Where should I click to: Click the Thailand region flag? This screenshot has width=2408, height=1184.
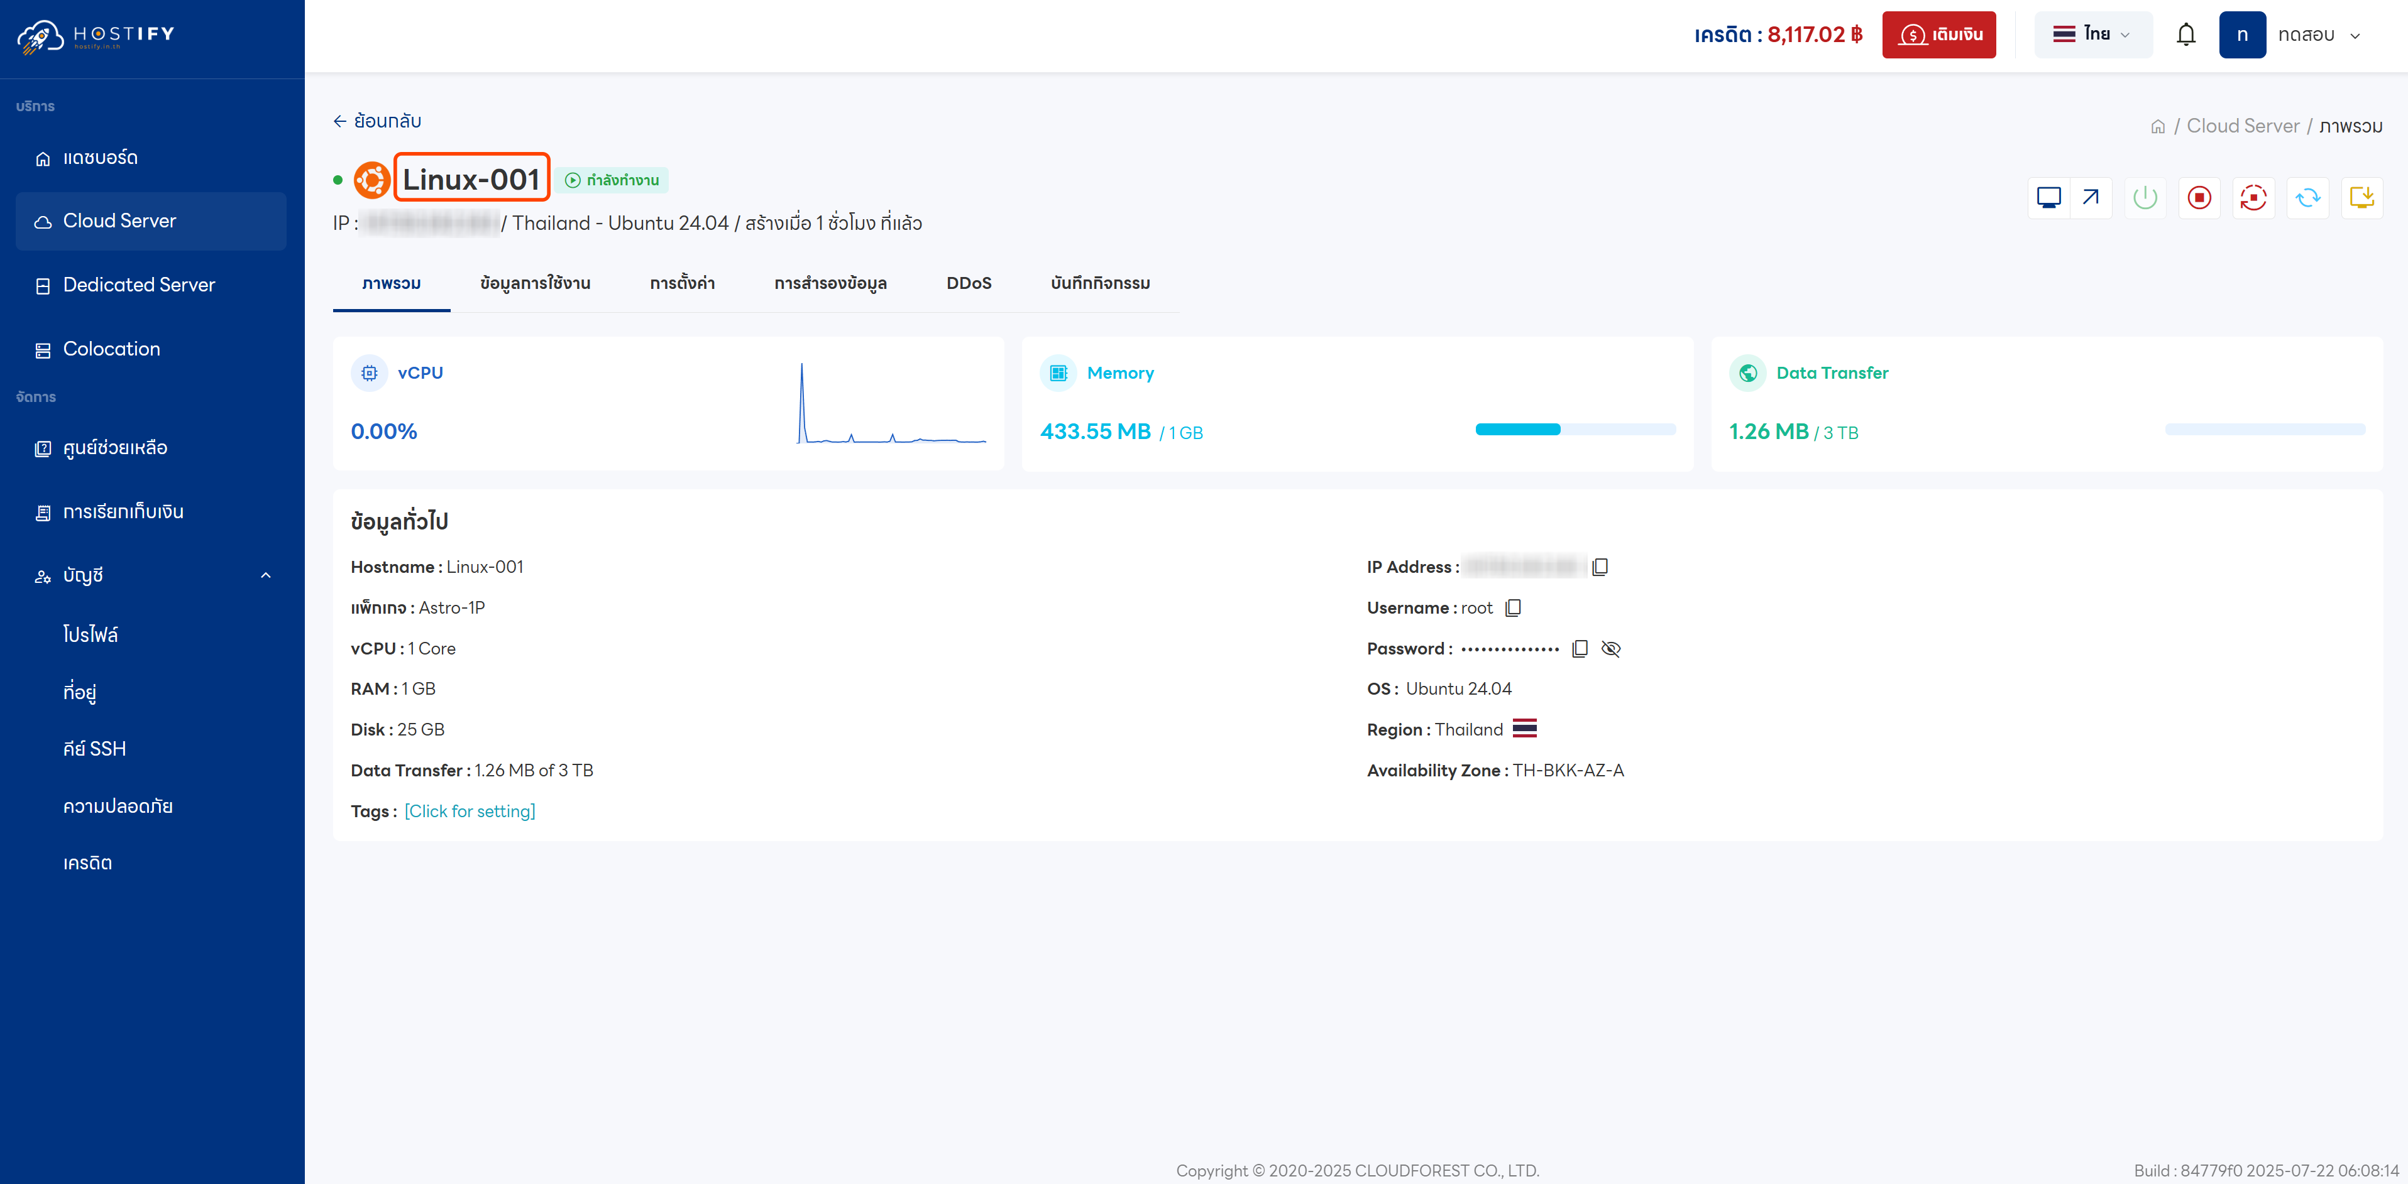pos(1524,728)
